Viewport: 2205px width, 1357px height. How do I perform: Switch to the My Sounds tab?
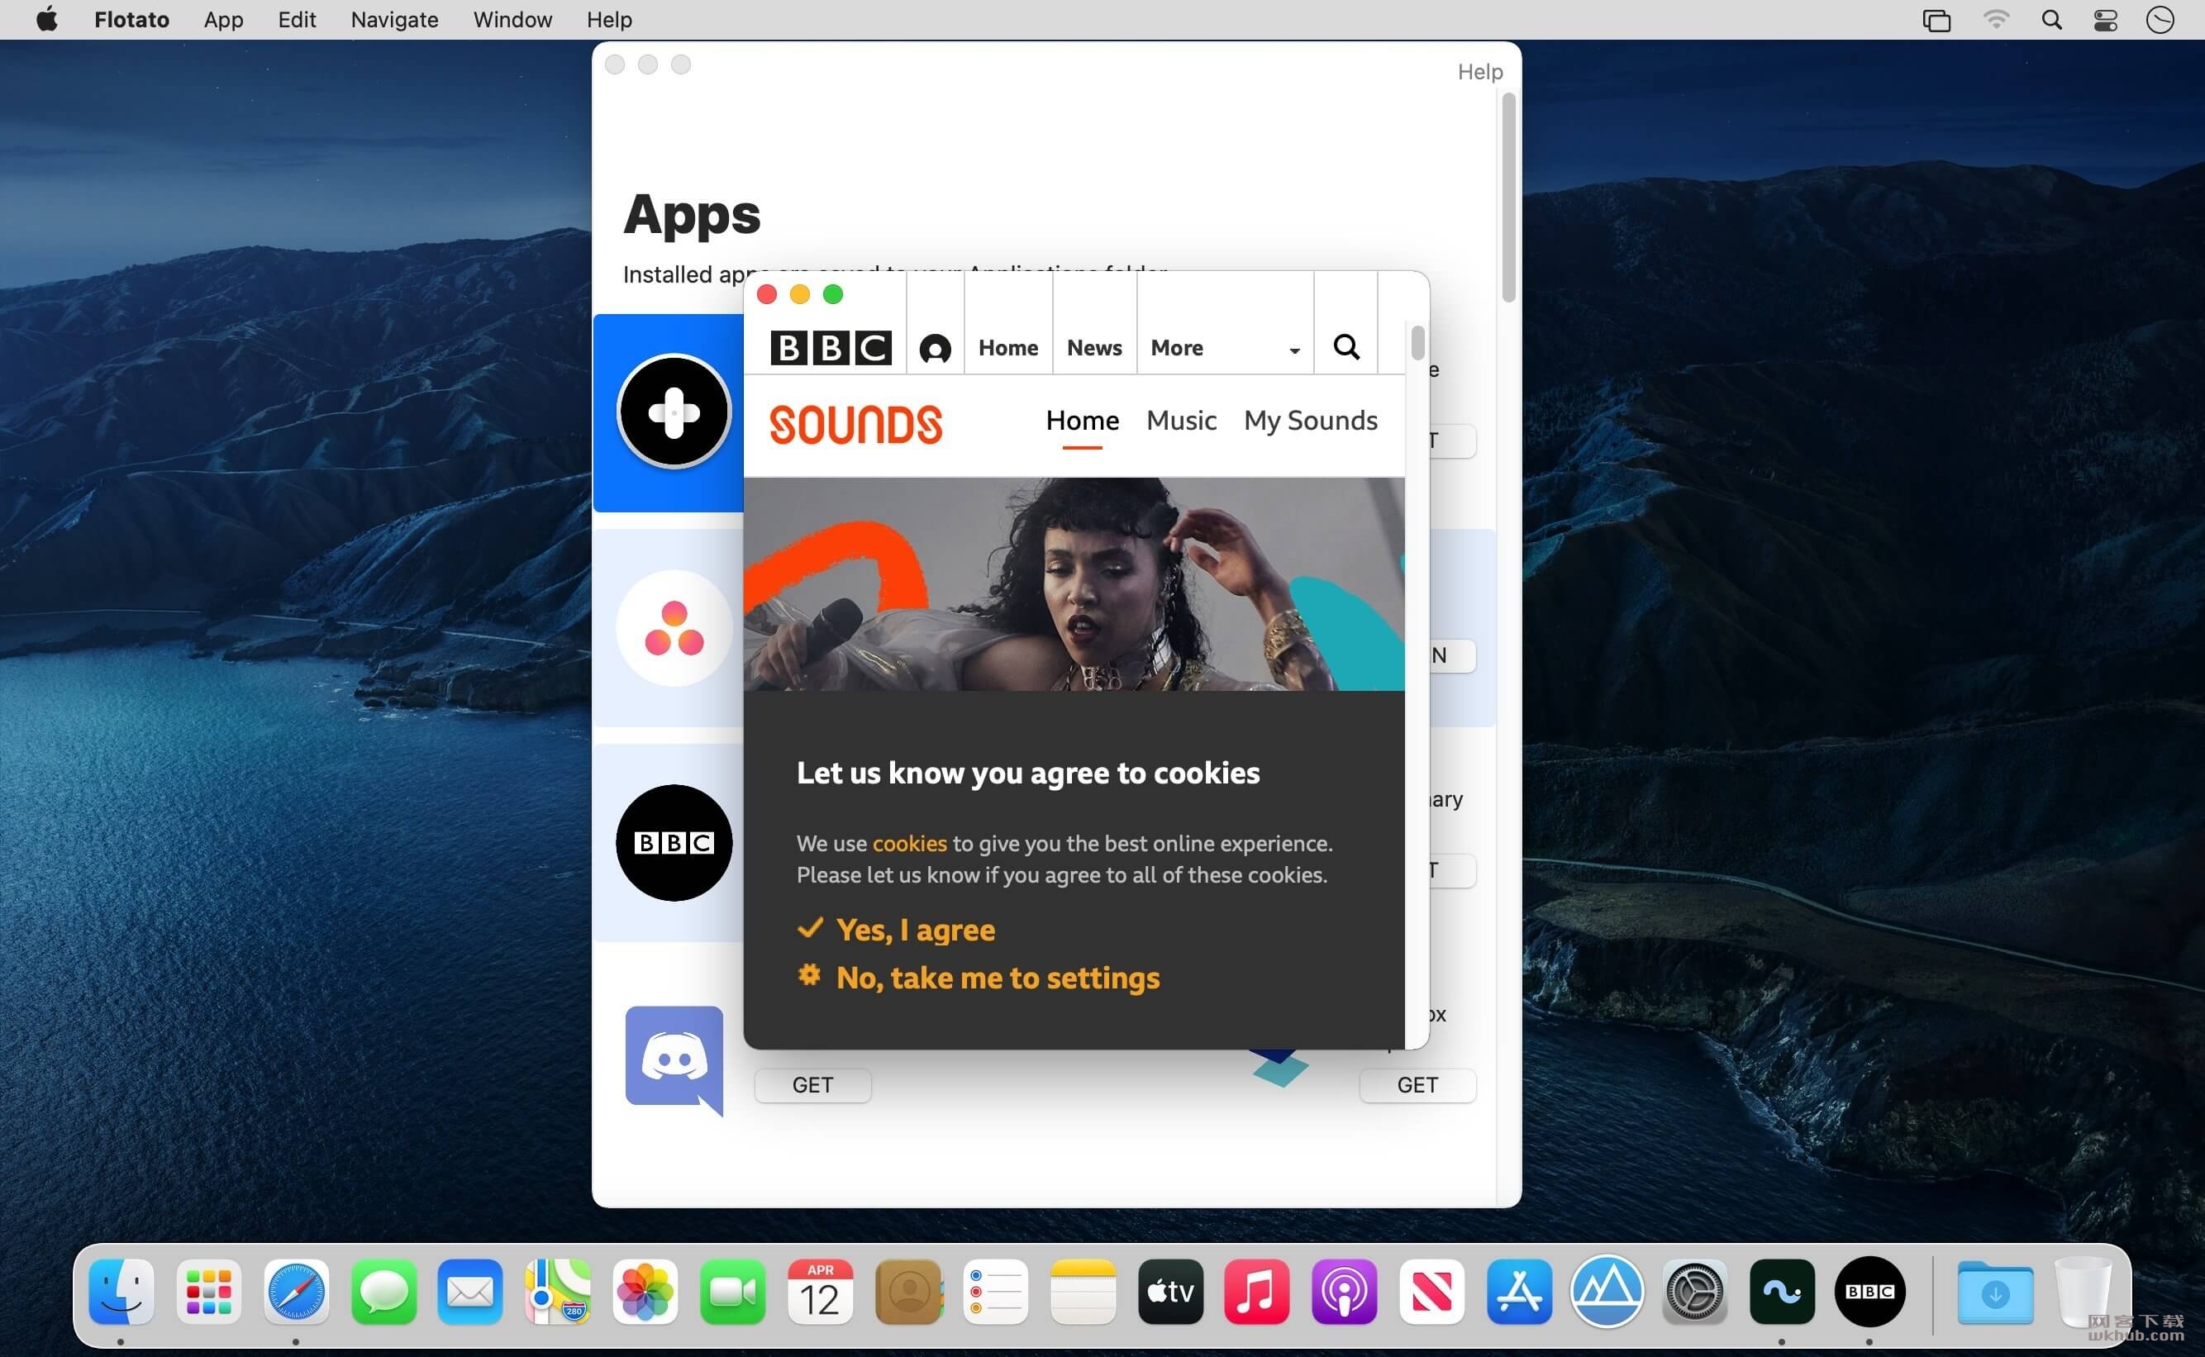pos(1310,420)
